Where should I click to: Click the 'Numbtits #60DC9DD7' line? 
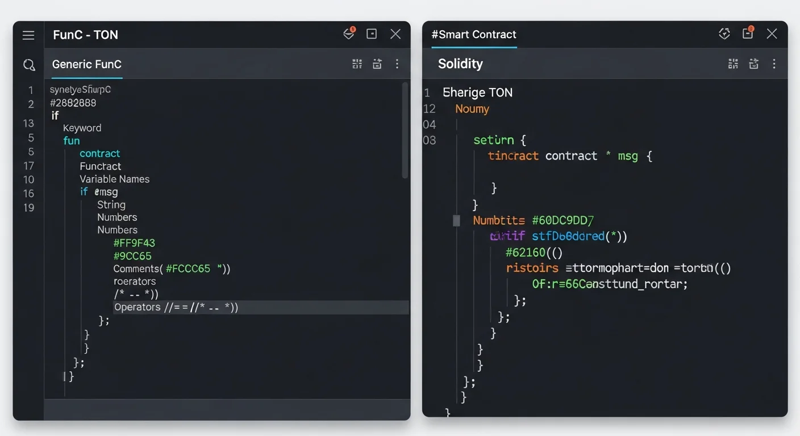tap(533, 220)
